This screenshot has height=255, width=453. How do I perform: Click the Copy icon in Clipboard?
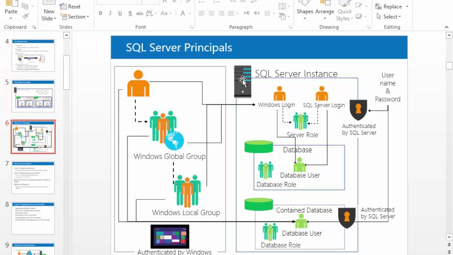click(25, 6)
